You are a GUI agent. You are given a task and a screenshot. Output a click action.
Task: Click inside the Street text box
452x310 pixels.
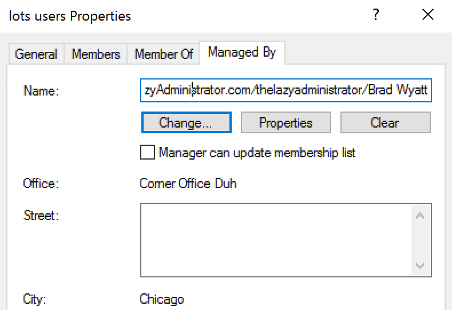(276, 240)
